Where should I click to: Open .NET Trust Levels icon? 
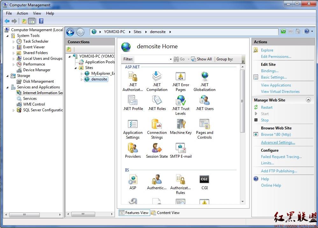click(180, 100)
